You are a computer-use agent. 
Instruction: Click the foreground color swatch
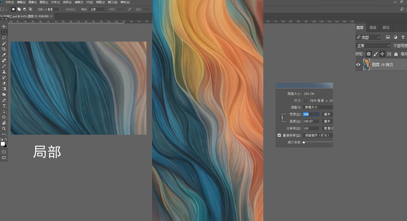[x=3, y=143]
